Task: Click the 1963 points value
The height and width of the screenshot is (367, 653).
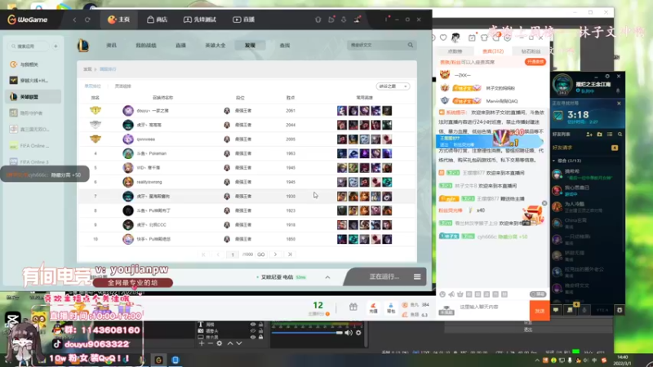Action: (x=291, y=153)
